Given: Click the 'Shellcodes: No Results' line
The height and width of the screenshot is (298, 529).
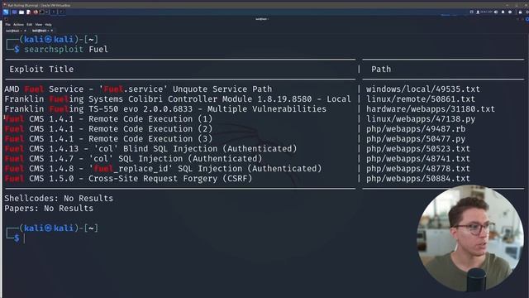Looking at the screenshot, I should (x=59, y=199).
